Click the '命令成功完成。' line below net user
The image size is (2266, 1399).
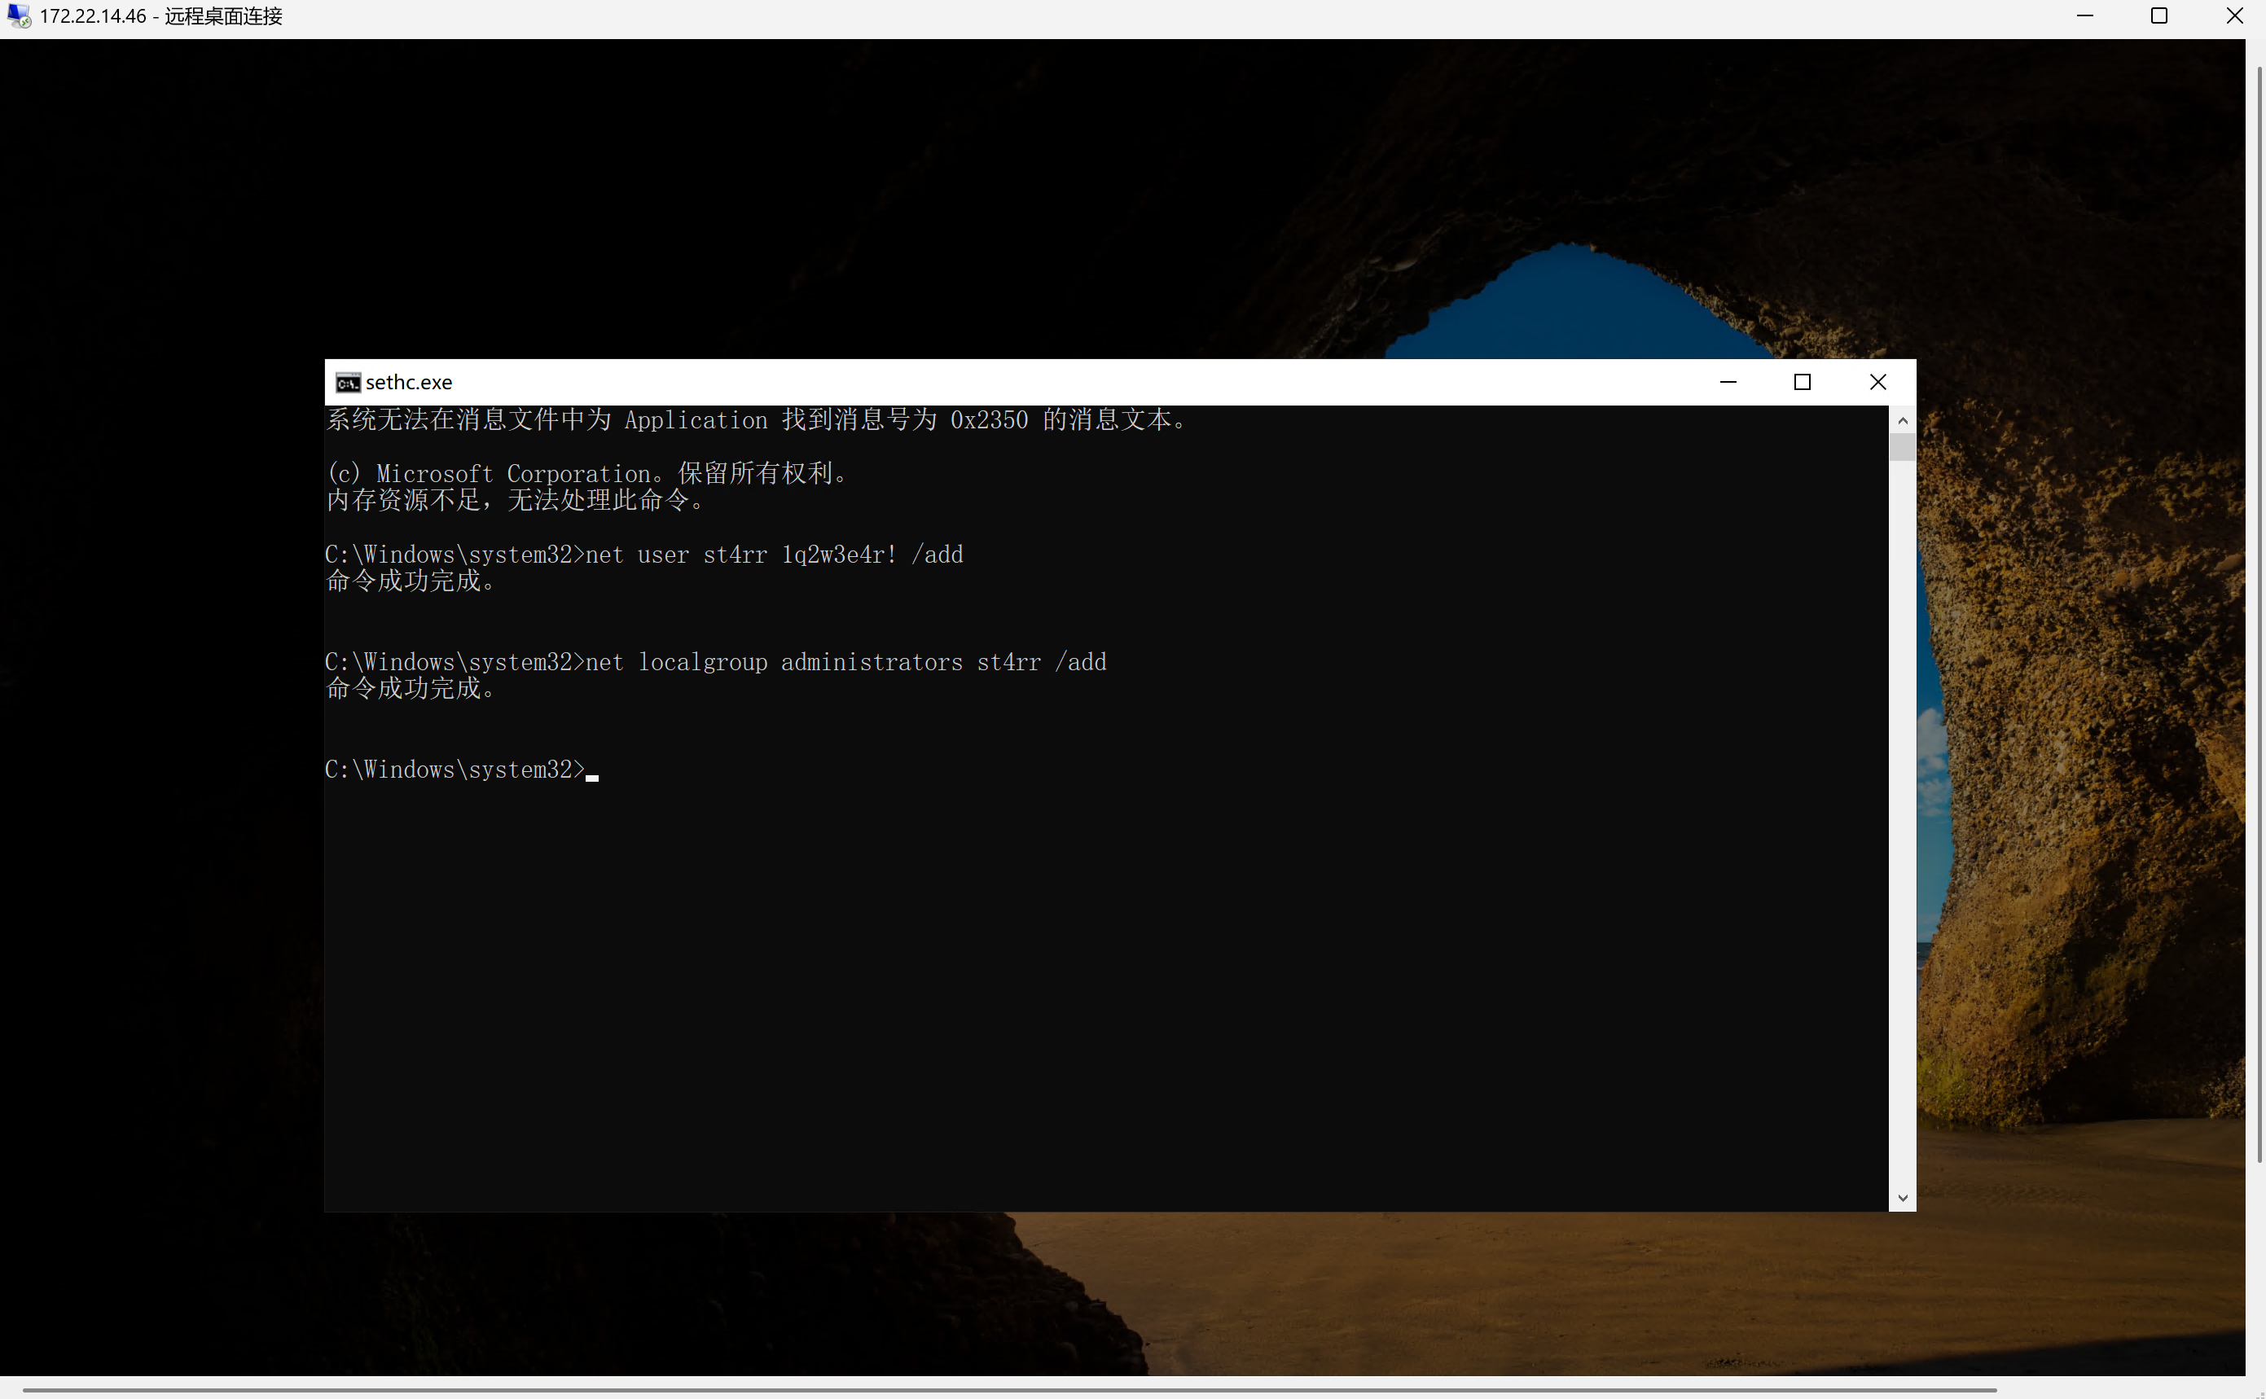click(412, 581)
